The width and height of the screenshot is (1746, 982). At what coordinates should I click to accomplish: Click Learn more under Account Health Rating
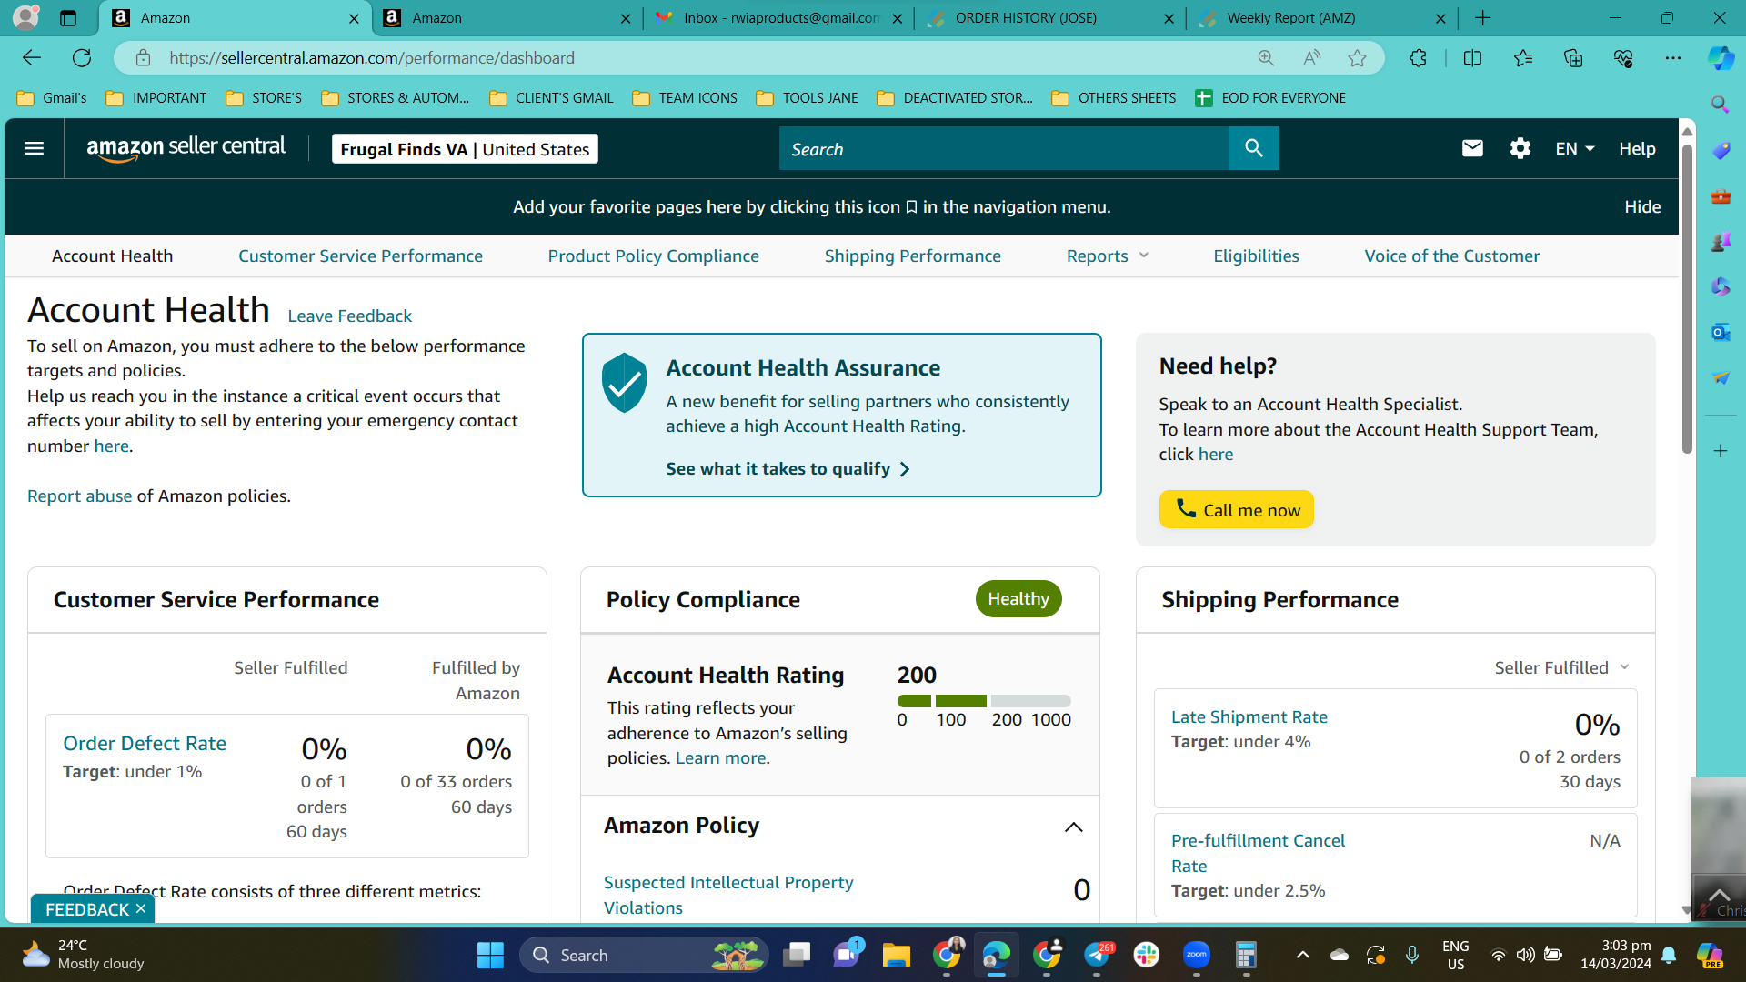tap(720, 758)
